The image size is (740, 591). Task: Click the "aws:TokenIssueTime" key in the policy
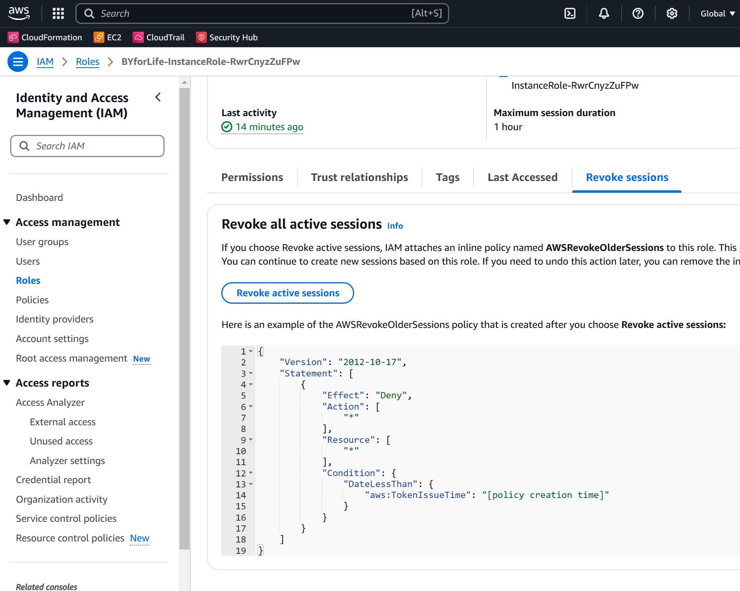418,495
